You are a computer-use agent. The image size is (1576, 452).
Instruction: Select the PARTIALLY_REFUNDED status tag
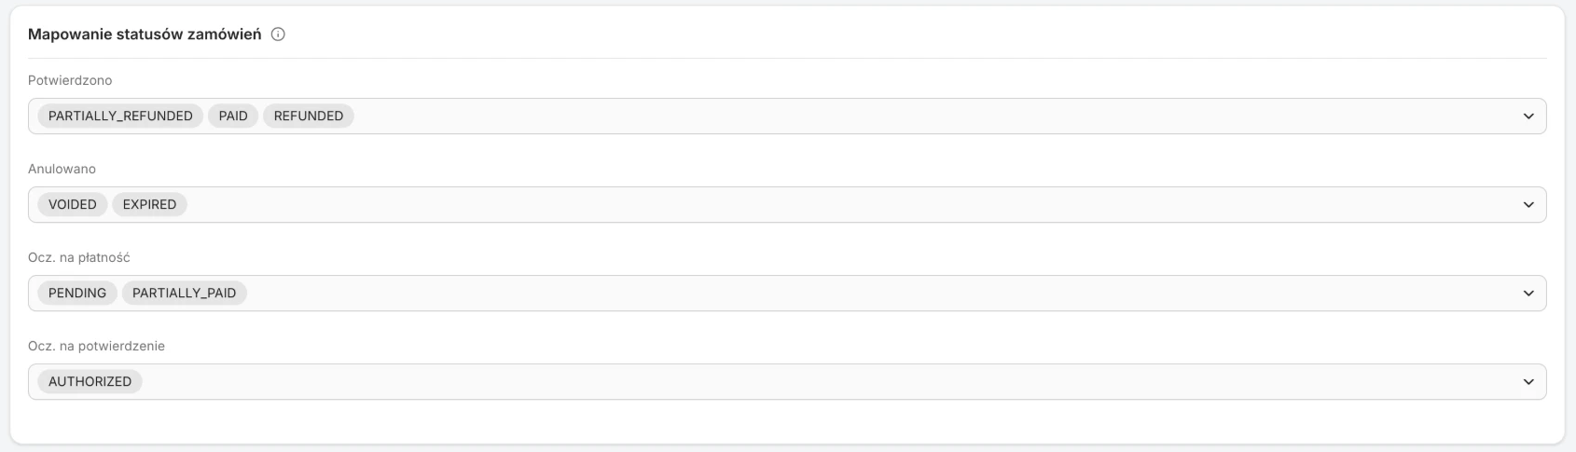pyautogui.click(x=120, y=116)
